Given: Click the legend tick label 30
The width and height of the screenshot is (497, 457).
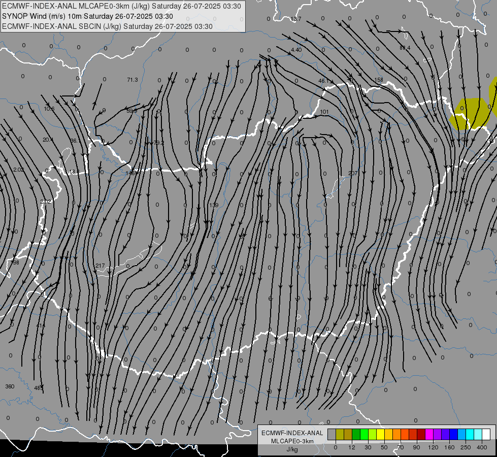Looking at the screenshot, I should point(368,447).
